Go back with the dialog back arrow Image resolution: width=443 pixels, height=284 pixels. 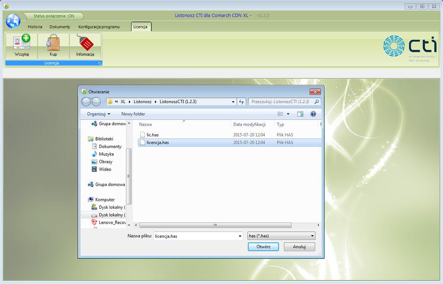tap(86, 102)
